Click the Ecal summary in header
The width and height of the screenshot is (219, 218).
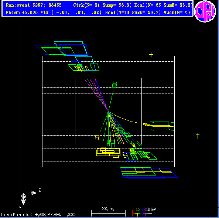click(163, 5)
